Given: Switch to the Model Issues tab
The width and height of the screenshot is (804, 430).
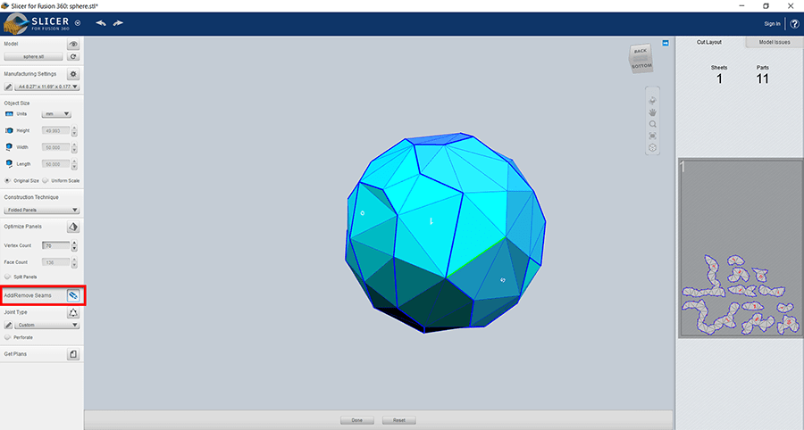Looking at the screenshot, I should (x=775, y=43).
